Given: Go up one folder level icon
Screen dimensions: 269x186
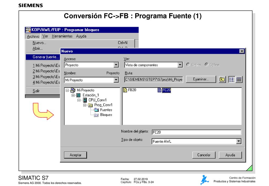Looking at the screenshot, I should (x=222, y=79).
